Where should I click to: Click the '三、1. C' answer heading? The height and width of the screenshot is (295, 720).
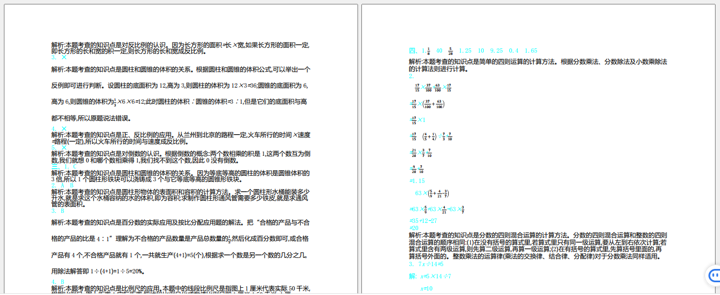64,166
